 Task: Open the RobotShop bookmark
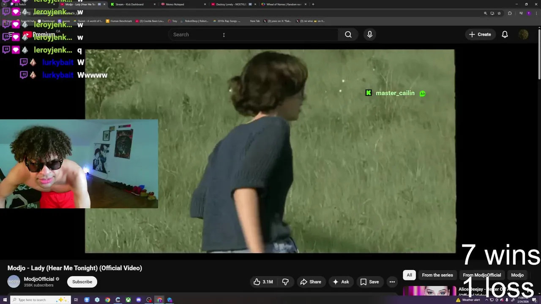[194, 21]
